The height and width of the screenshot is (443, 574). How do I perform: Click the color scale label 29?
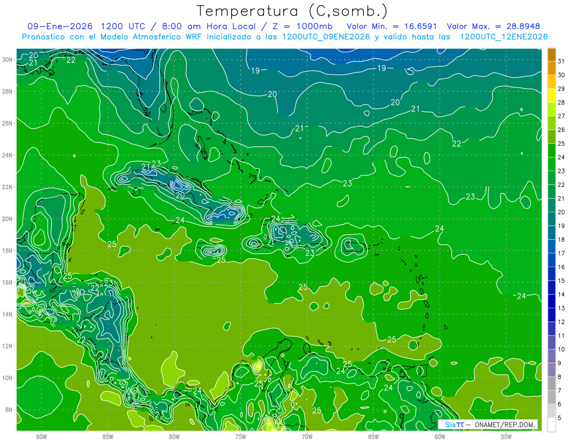(x=562, y=89)
